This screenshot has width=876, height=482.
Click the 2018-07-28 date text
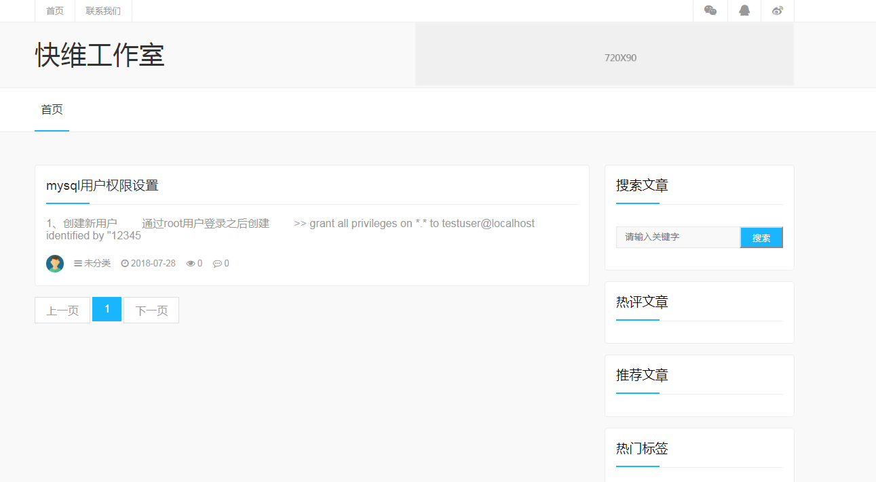153,264
